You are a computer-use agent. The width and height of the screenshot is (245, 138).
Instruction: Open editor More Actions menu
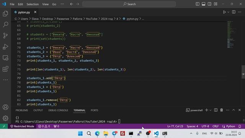pyautogui.click(x=240, y=12)
